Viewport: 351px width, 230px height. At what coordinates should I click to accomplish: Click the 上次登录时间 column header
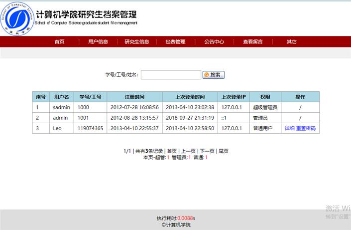click(x=190, y=97)
